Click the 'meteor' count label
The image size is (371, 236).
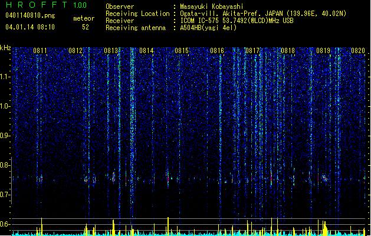(x=84, y=18)
